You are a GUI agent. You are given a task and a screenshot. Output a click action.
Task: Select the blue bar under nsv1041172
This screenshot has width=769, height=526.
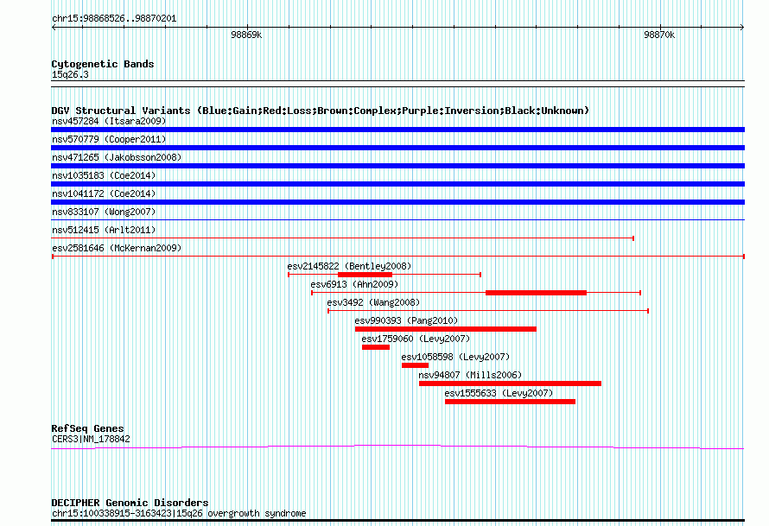coord(397,202)
